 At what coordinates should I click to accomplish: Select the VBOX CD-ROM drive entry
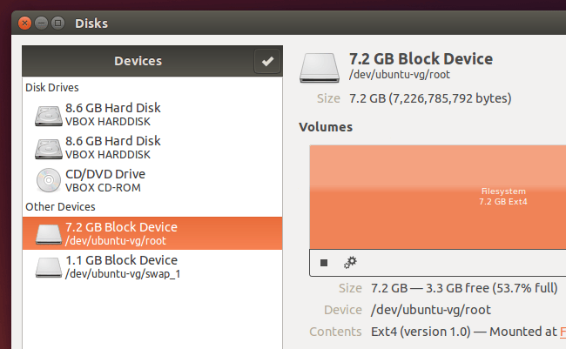(x=103, y=187)
